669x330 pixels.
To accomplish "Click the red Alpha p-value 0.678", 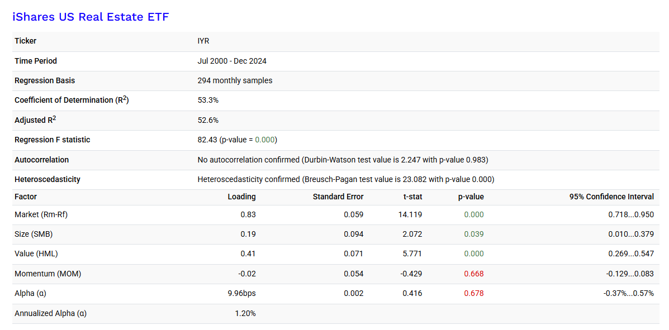I will tap(474, 293).
